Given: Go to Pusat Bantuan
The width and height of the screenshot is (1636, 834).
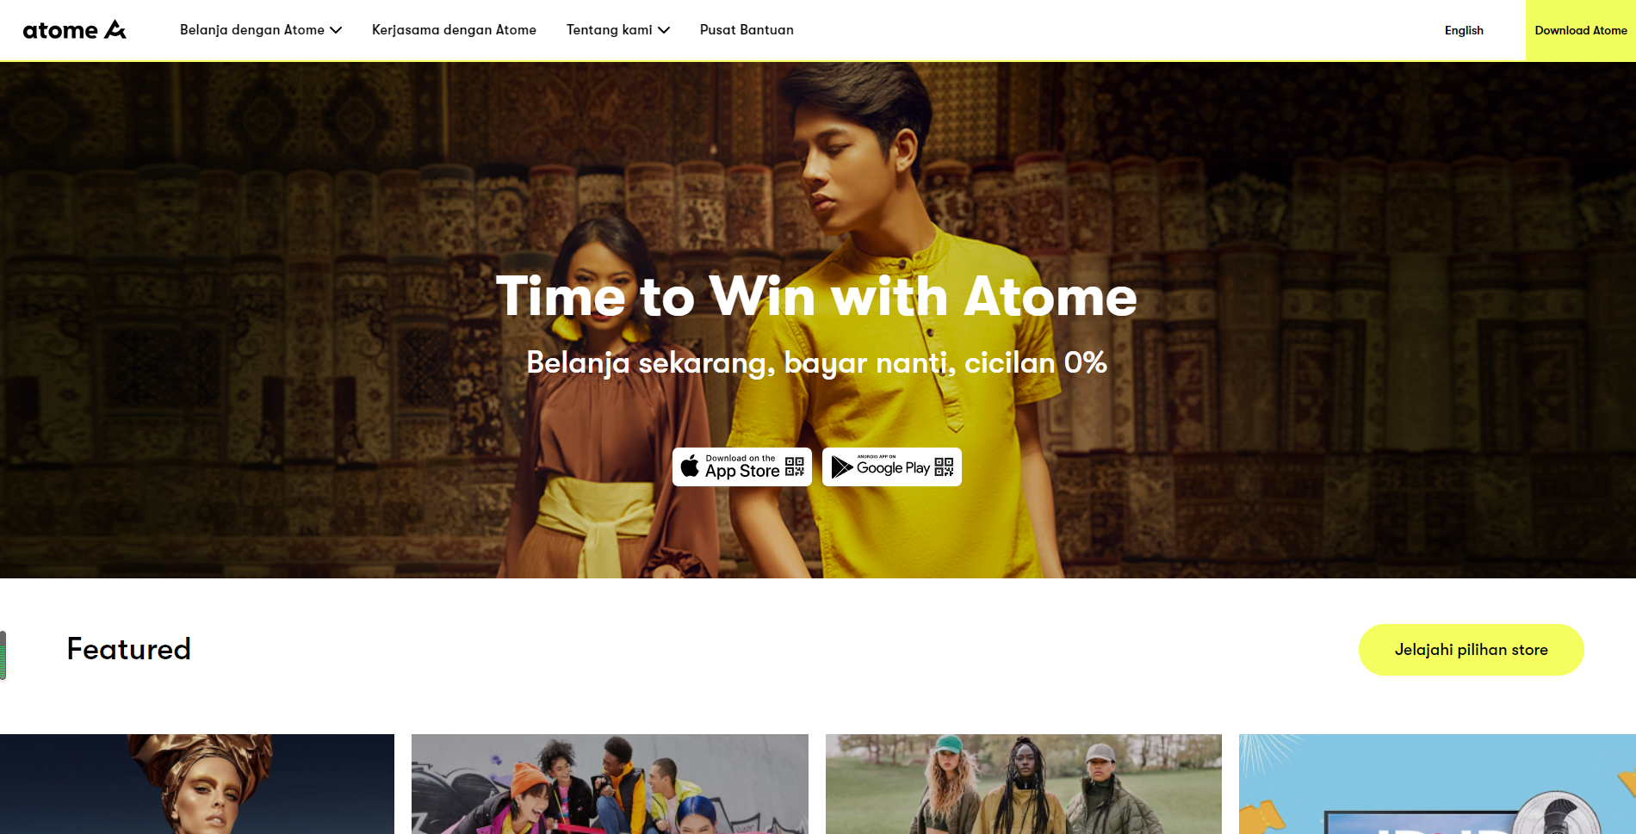Looking at the screenshot, I should (x=747, y=30).
